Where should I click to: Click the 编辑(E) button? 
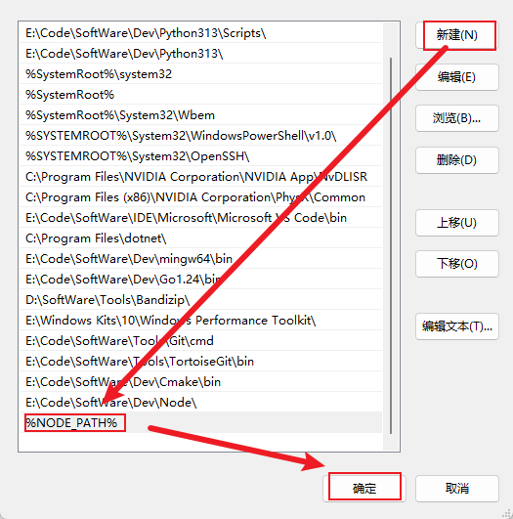[456, 77]
